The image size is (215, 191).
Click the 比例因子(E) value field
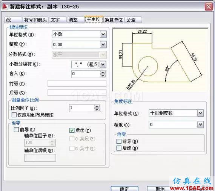coord(81,108)
